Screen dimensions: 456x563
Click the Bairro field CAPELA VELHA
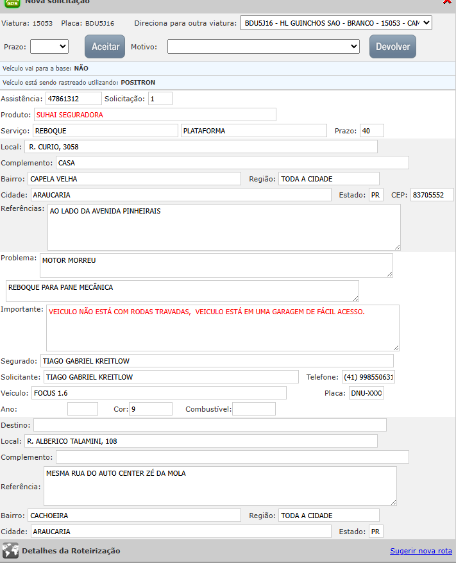click(134, 179)
